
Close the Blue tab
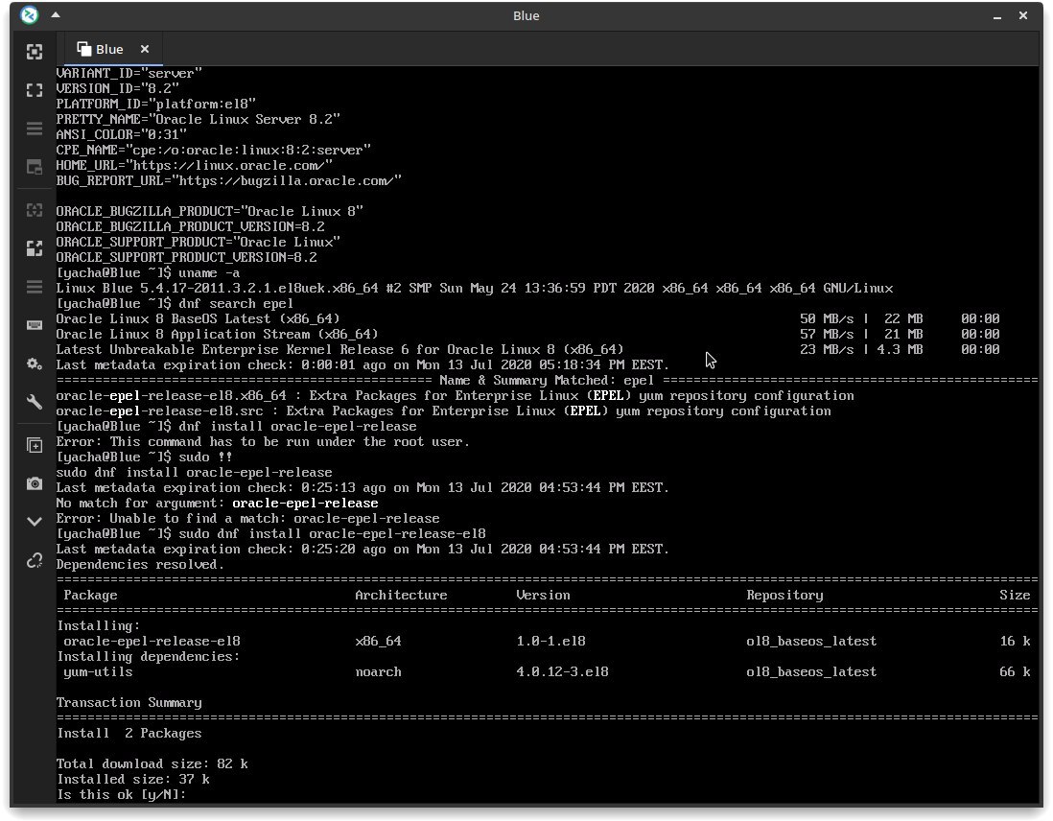[x=145, y=49]
